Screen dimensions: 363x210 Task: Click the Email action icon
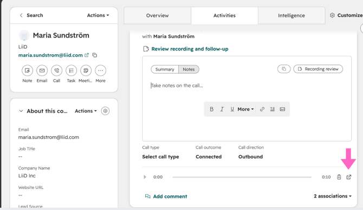(42, 71)
